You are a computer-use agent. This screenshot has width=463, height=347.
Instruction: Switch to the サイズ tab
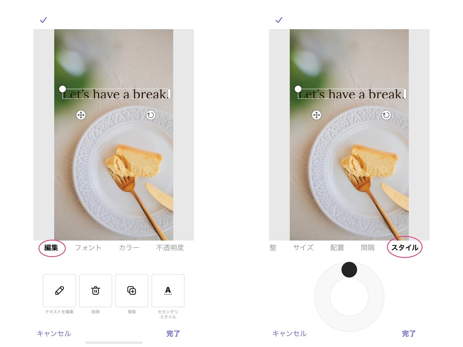point(303,248)
